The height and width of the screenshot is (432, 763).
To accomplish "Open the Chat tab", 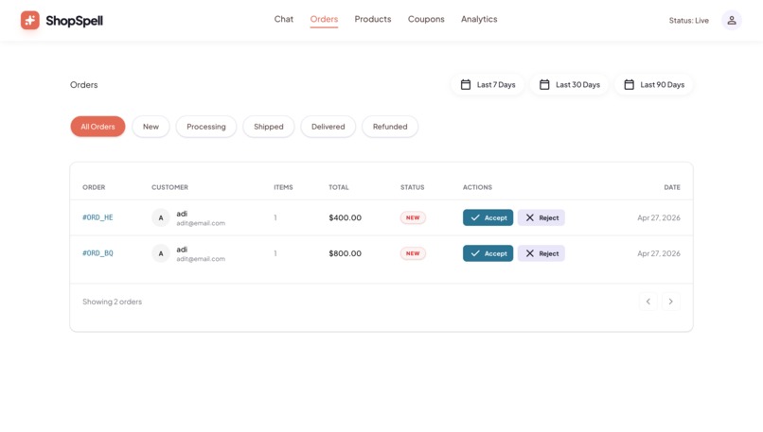I will coord(284,19).
